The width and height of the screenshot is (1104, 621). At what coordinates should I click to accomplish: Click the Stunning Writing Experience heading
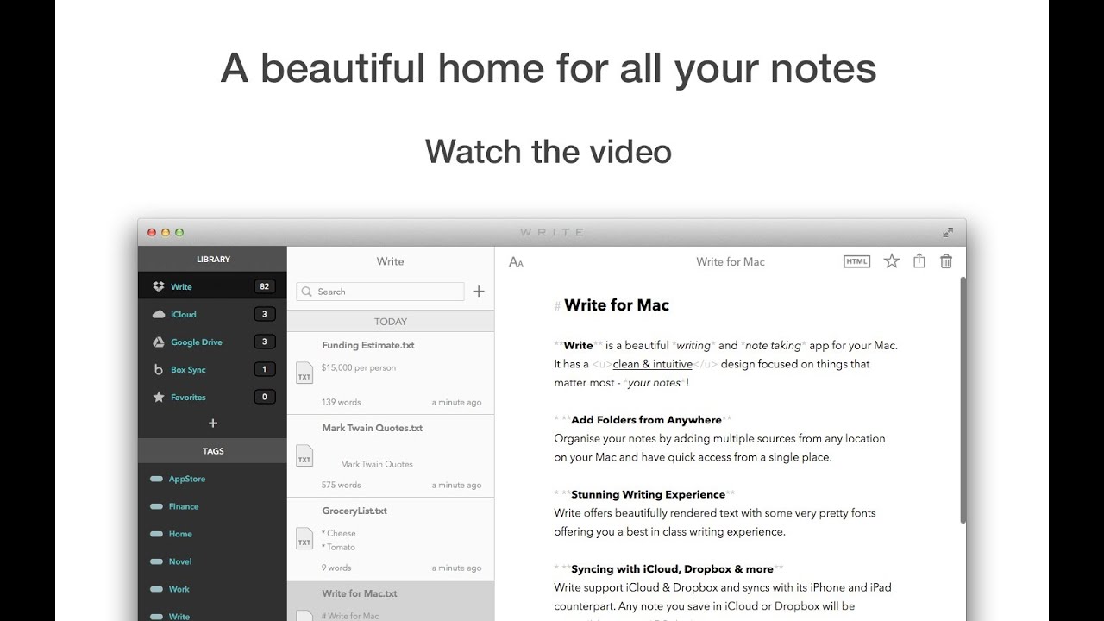coord(648,494)
